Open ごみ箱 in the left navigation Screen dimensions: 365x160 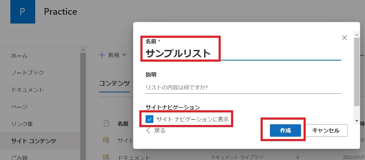point(19,157)
